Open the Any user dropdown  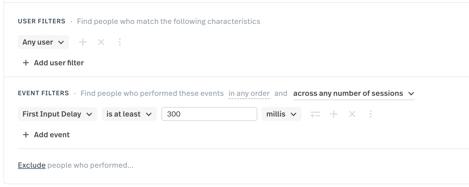[x=43, y=42]
